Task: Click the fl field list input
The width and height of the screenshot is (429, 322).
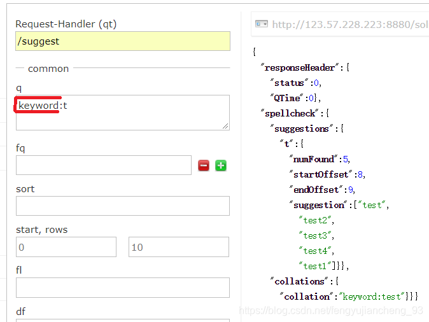Action: click(123, 288)
